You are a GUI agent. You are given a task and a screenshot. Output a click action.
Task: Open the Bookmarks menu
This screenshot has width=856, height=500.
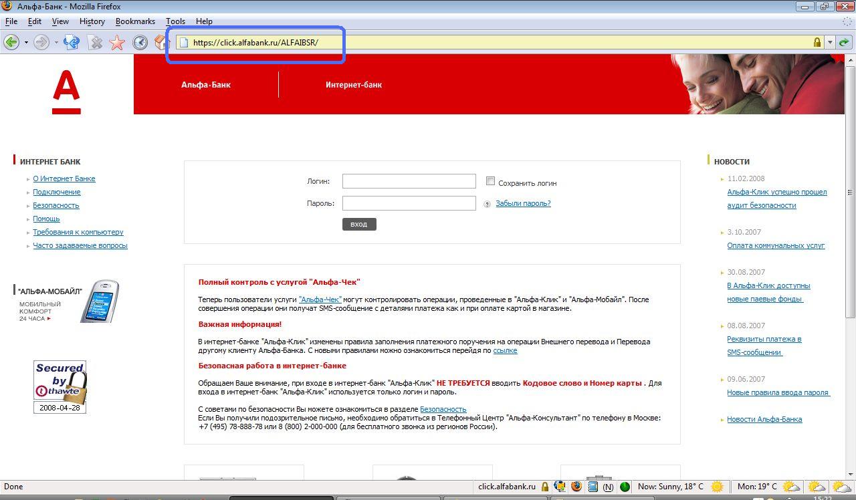point(135,21)
